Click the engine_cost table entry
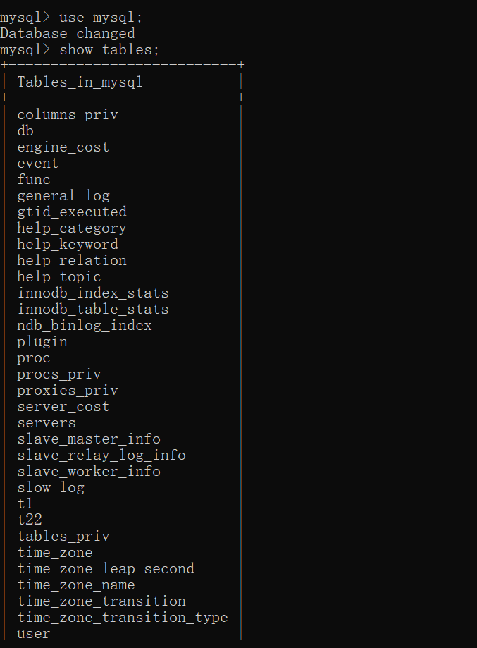 pyautogui.click(x=63, y=147)
